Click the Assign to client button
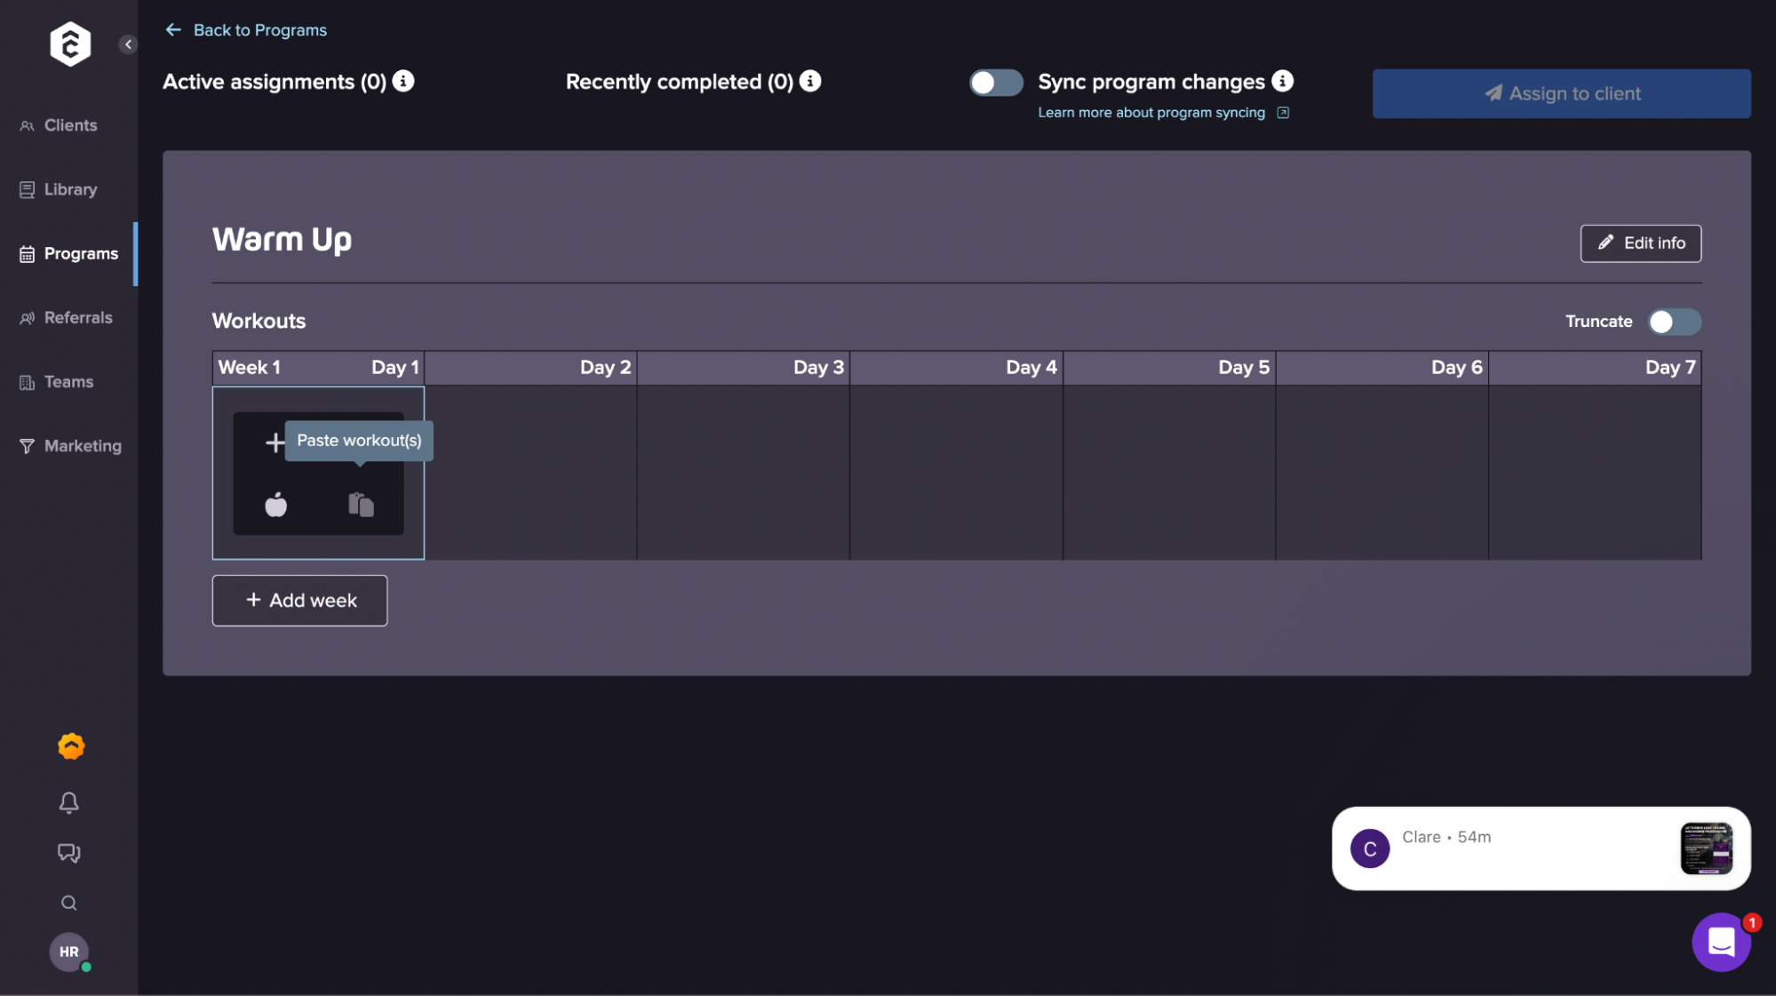1776x996 pixels. tap(1561, 93)
